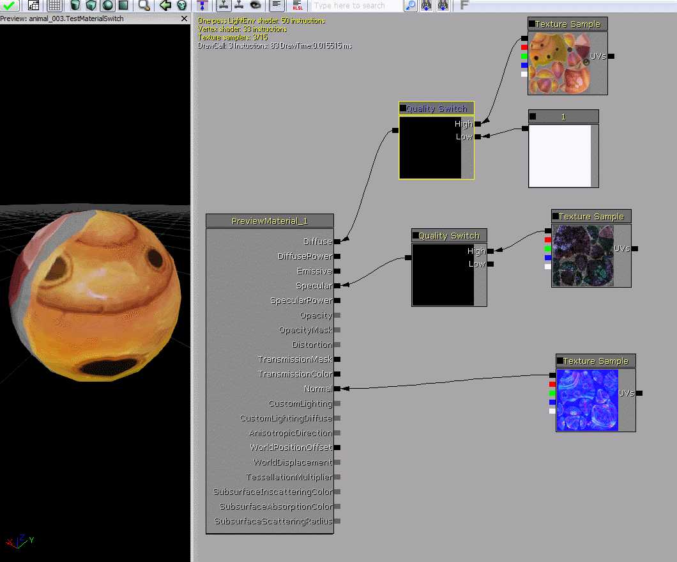This screenshot has height=562, width=677.
Task: Click the Normal input pin
Action: coord(337,389)
